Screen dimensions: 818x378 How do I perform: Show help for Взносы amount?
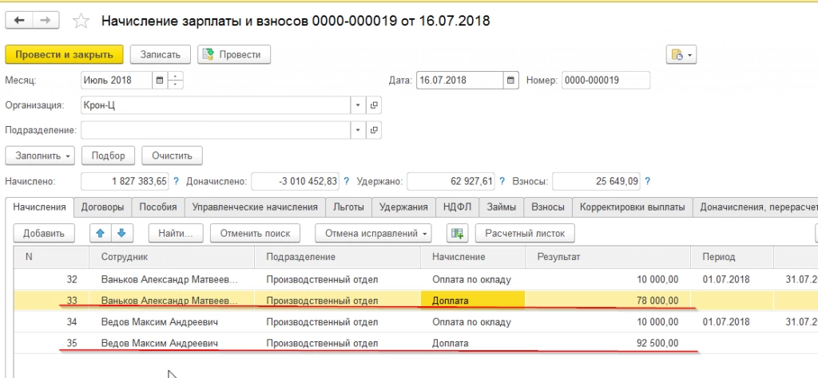pyautogui.click(x=647, y=181)
